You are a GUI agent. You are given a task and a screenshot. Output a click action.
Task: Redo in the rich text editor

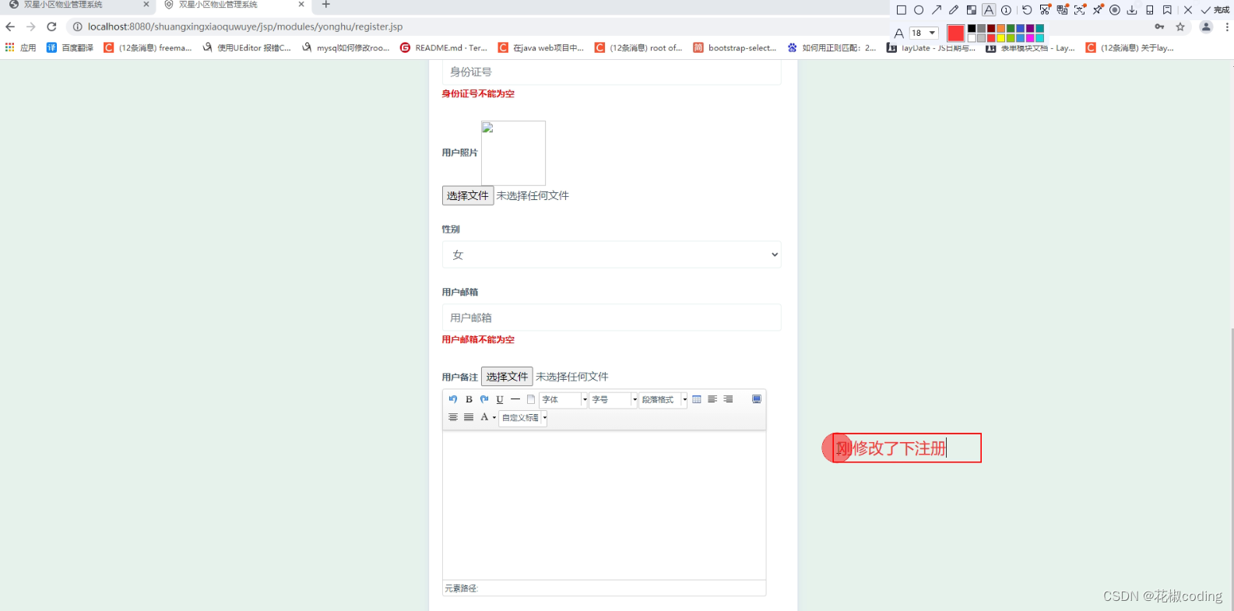[484, 399]
